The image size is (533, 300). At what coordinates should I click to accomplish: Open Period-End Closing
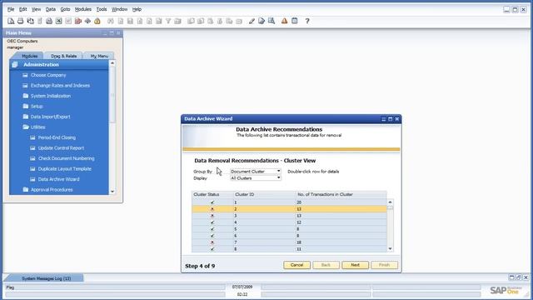click(57, 137)
